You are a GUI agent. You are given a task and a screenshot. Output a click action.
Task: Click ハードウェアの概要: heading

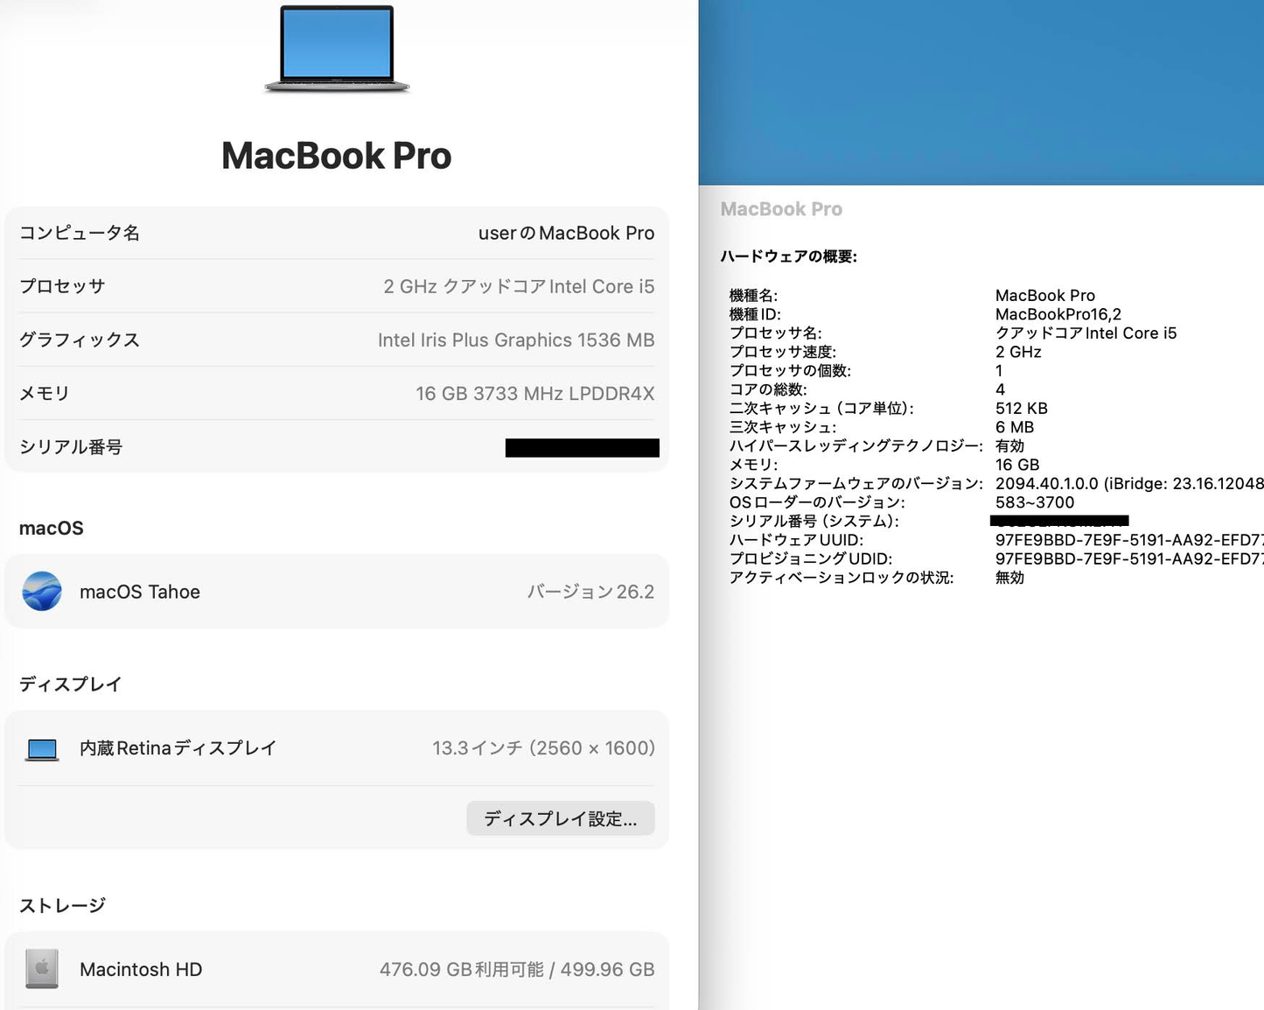(789, 256)
